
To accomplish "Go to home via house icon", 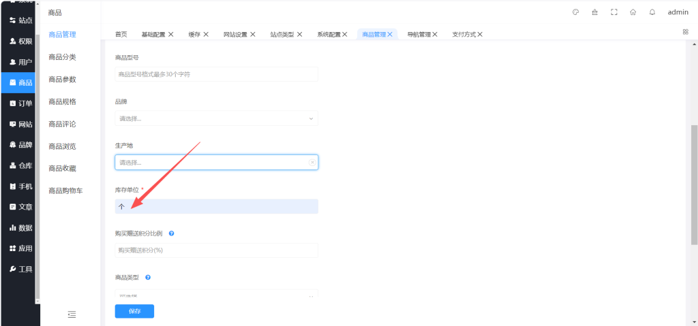I will coord(633,12).
